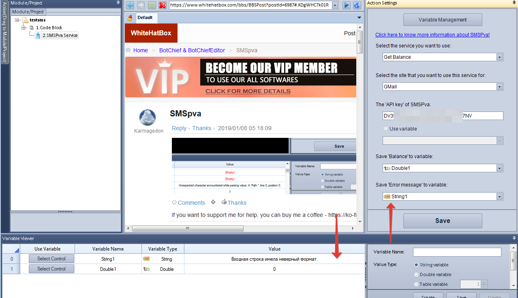Click the red X stop loading icon
Screen dimensions: 518x298
(x=163, y=5)
